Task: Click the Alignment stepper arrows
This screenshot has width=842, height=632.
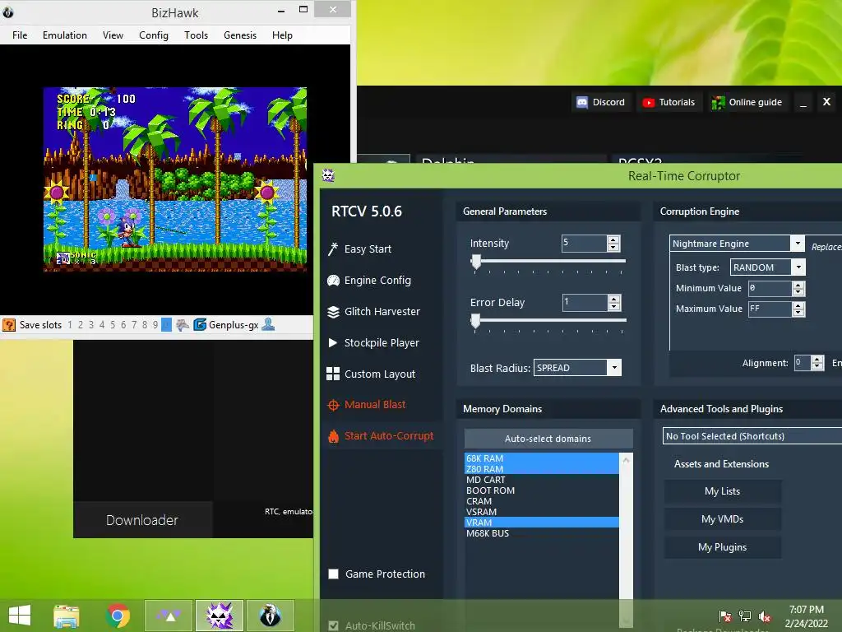Action: [x=817, y=363]
